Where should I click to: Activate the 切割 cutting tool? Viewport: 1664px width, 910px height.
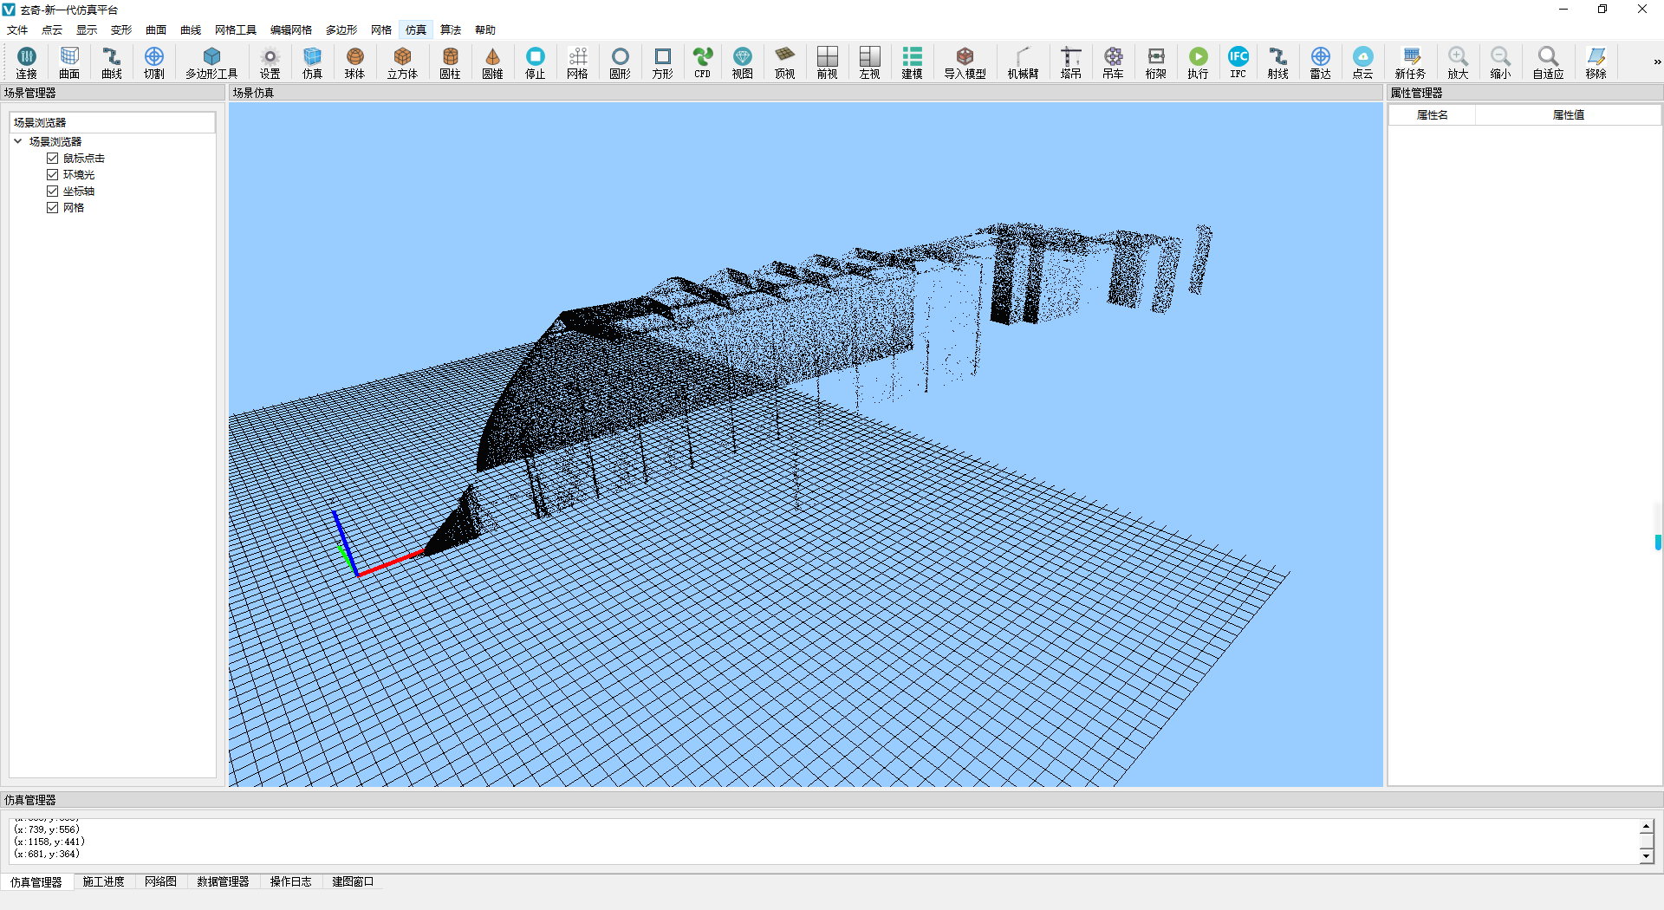[x=154, y=62]
